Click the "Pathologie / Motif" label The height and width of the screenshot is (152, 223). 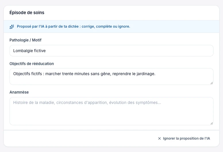pyautogui.click(x=26, y=40)
